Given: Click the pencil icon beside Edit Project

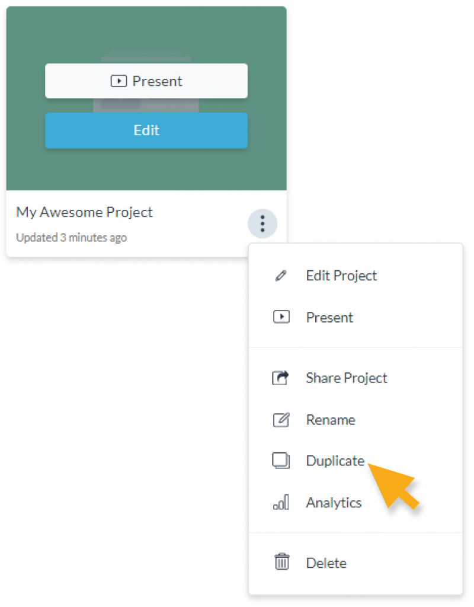Looking at the screenshot, I should point(281,275).
